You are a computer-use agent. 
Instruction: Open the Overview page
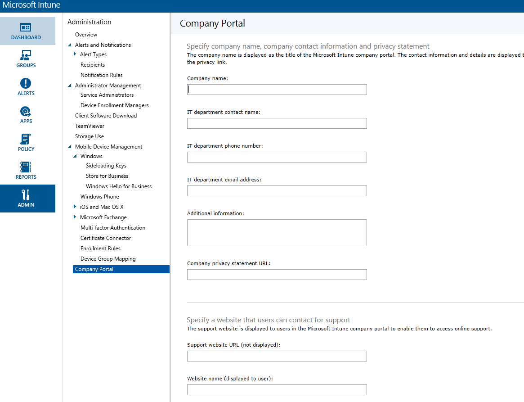[x=86, y=34]
